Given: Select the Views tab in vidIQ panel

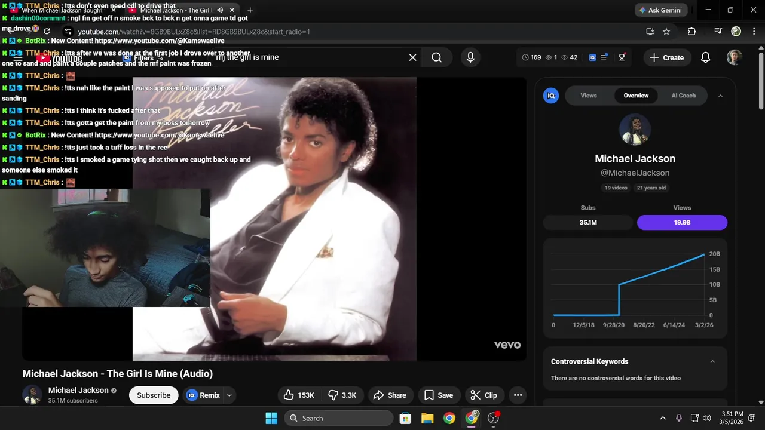Looking at the screenshot, I should [x=589, y=96].
